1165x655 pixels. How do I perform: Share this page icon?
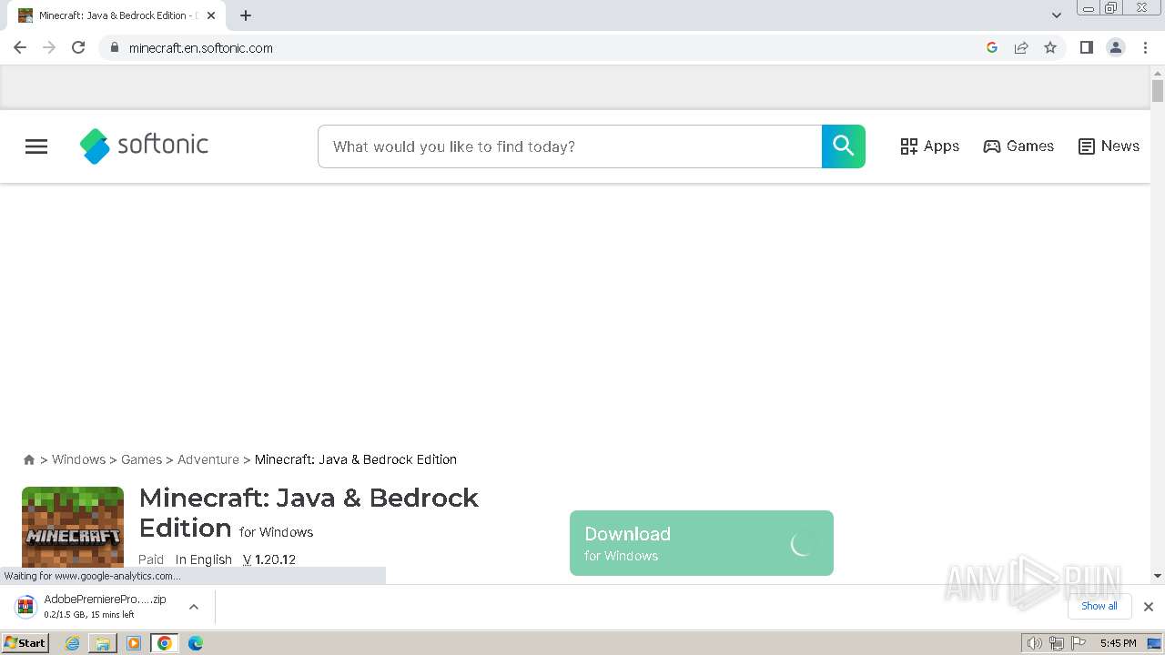coord(1021,47)
